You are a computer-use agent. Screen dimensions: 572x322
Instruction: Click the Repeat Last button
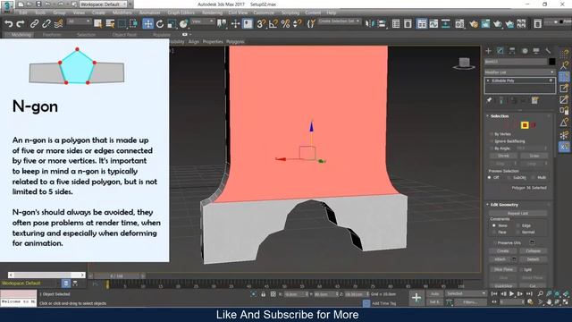click(x=517, y=213)
